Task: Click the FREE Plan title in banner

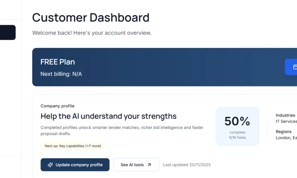Action: point(58,62)
